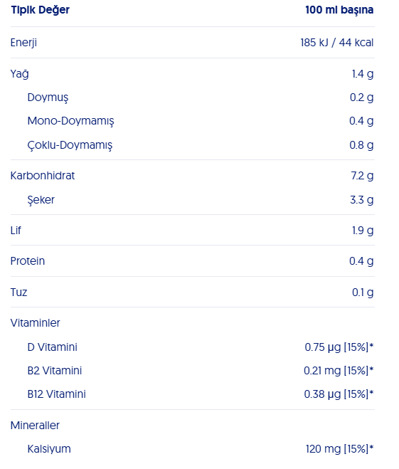This screenshot has height=469, width=399.
Task: Click the B2 Vitamini 0.21 mg value
Action: coord(339,371)
